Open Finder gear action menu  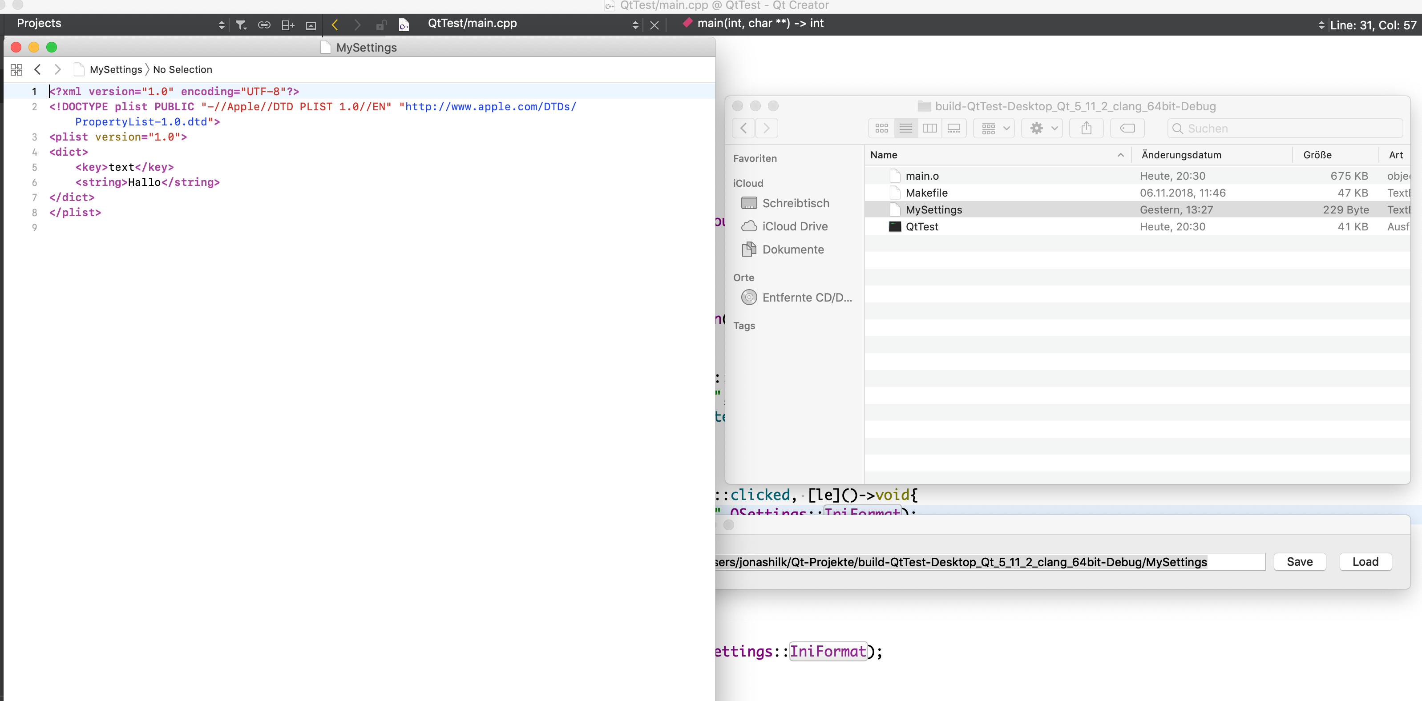pyautogui.click(x=1042, y=128)
